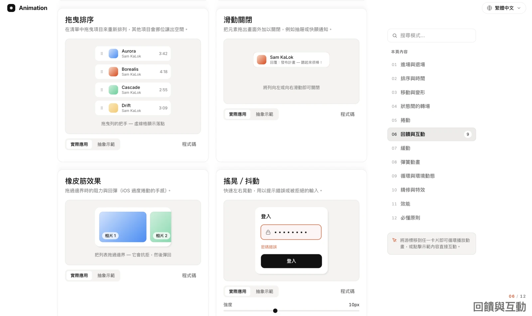Screen dimensions: 532x316
Task: Grab the Drift row drag handle
Action: point(102,108)
